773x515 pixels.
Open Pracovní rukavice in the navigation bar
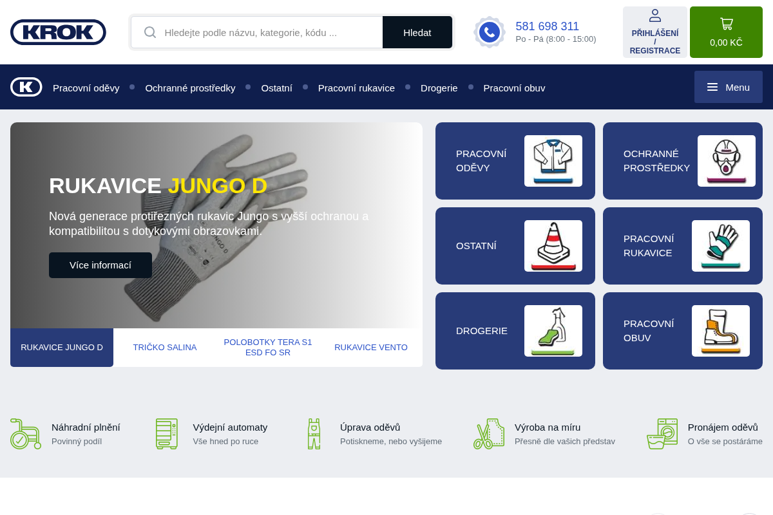356,88
